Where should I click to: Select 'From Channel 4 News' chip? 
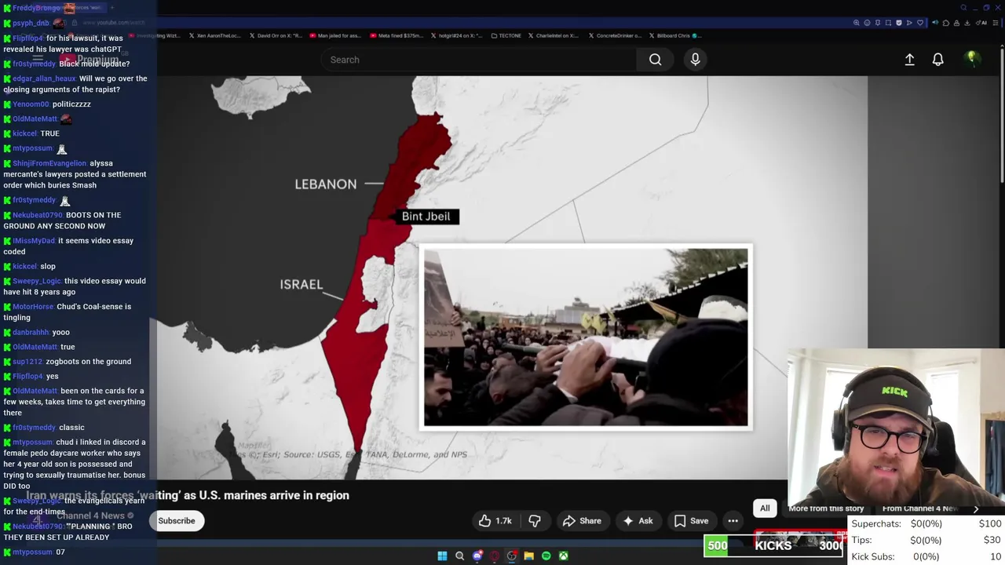pos(919,508)
